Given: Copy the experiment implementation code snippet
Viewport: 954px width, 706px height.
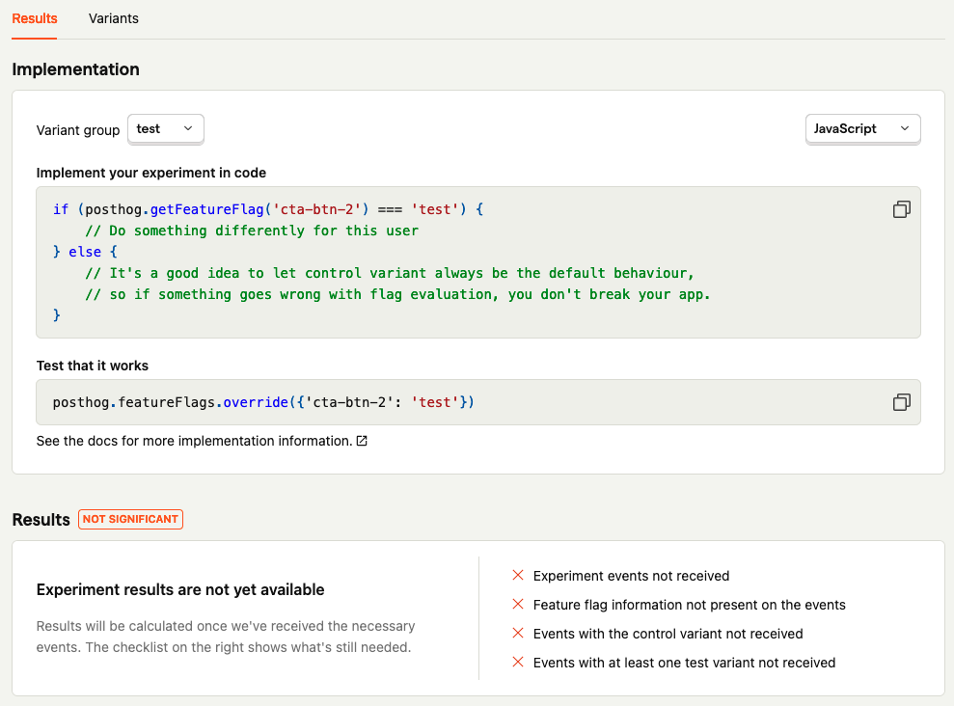Looking at the screenshot, I should click(x=901, y=209).
